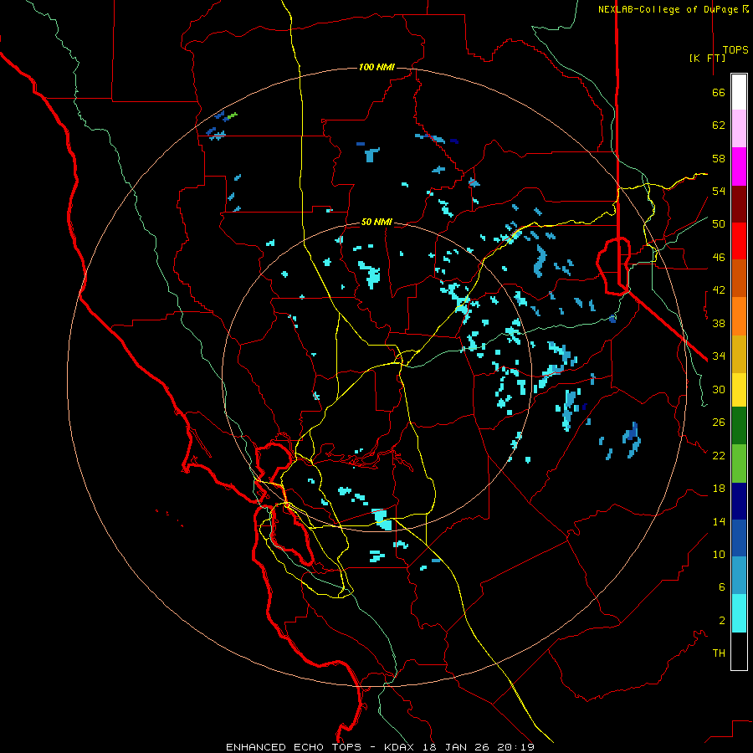Click the 58 legend value
Image resolution: width=753 pixels, height=753 pixels.
719,158
